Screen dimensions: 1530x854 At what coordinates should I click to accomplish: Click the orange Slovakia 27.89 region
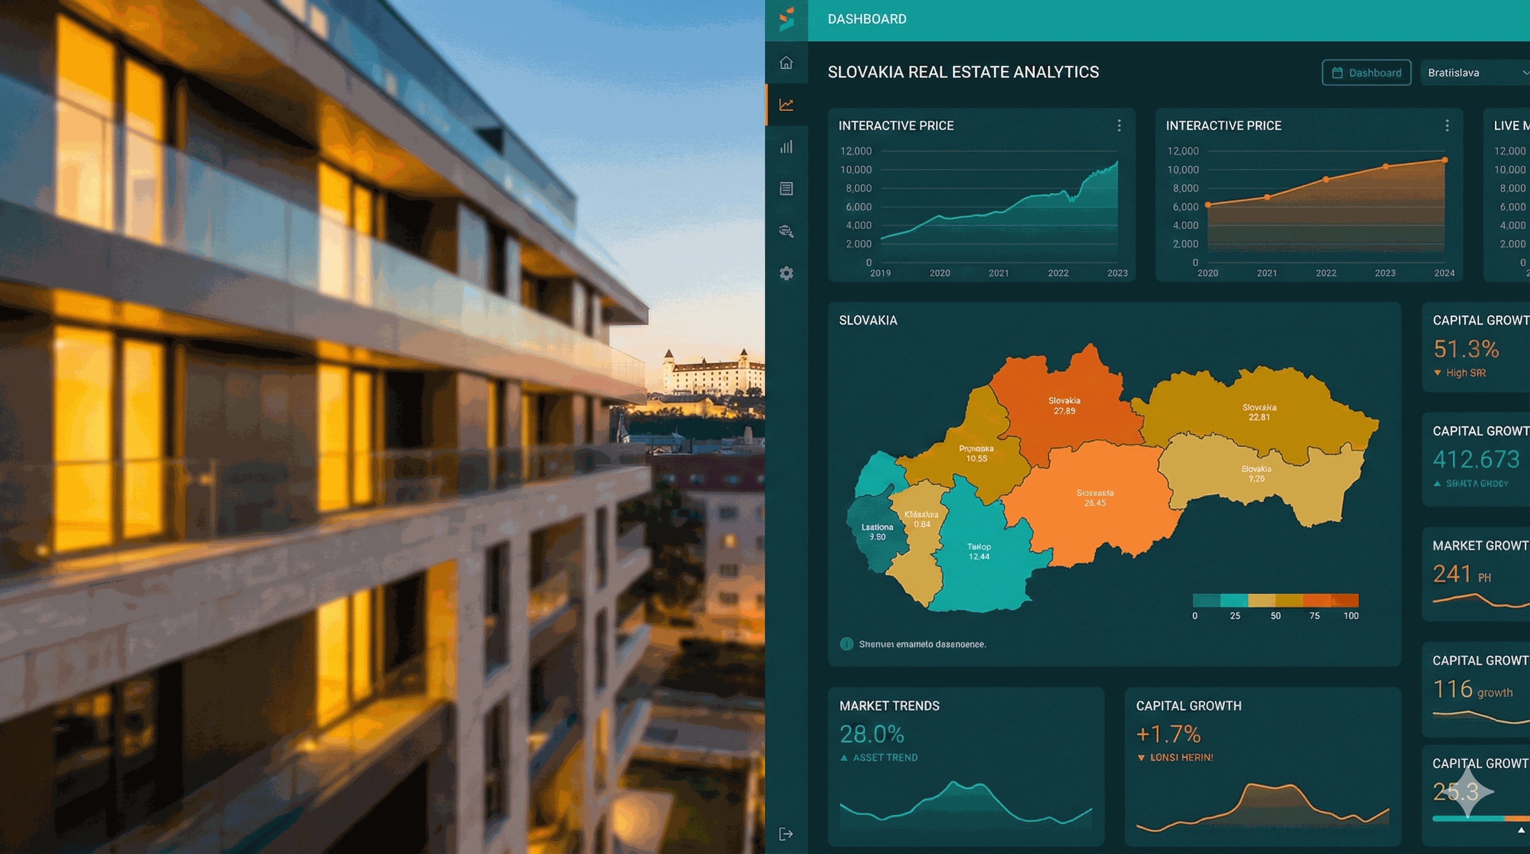tap(1063, 410)
